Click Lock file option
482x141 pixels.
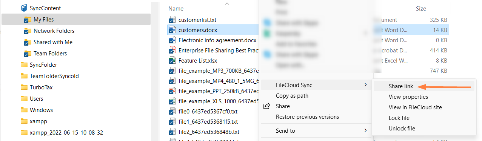(x=399, y=118)
